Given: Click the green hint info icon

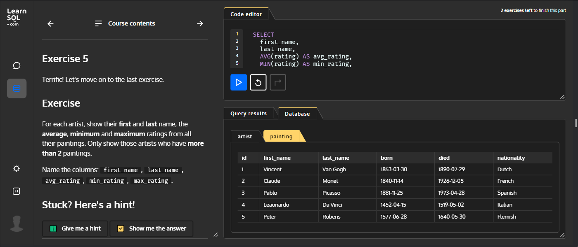Looking at the screenshot, I should point(53,228).
